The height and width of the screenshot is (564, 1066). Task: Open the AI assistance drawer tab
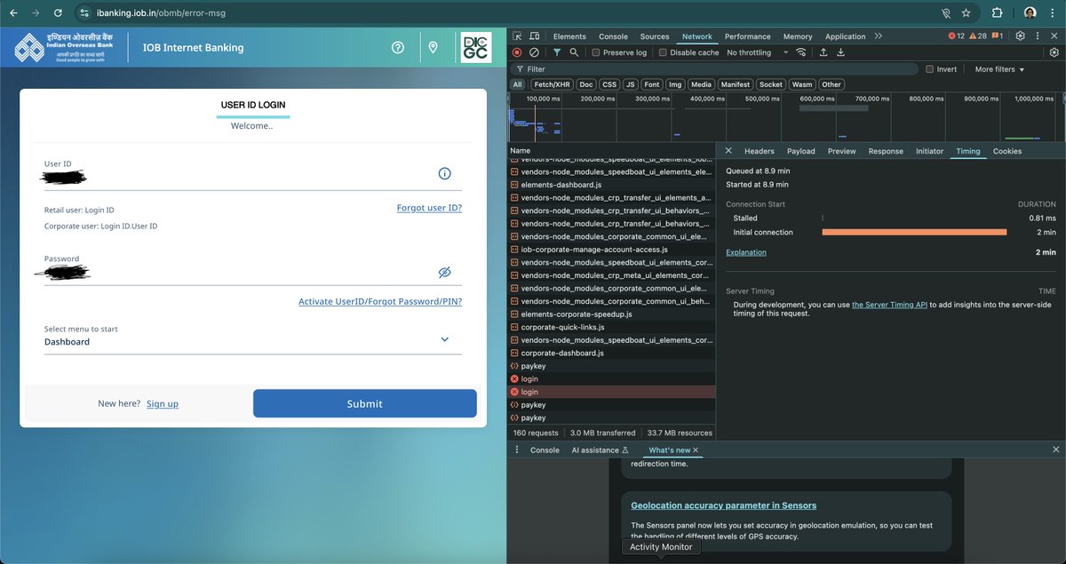600,450
